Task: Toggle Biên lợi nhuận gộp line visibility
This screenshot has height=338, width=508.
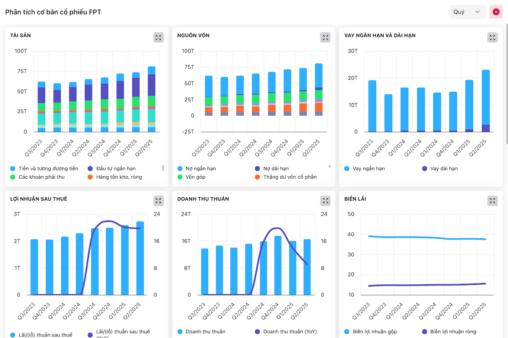Action: (x=375, y=332)
